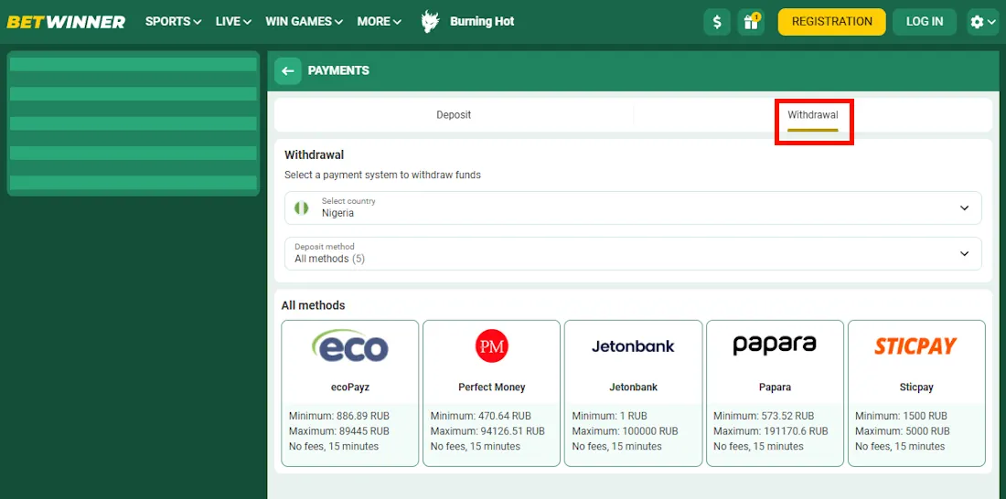1006x499 pixels.
Task: Click the 'All methods' section heading
Action: click(x=313, y=305)
